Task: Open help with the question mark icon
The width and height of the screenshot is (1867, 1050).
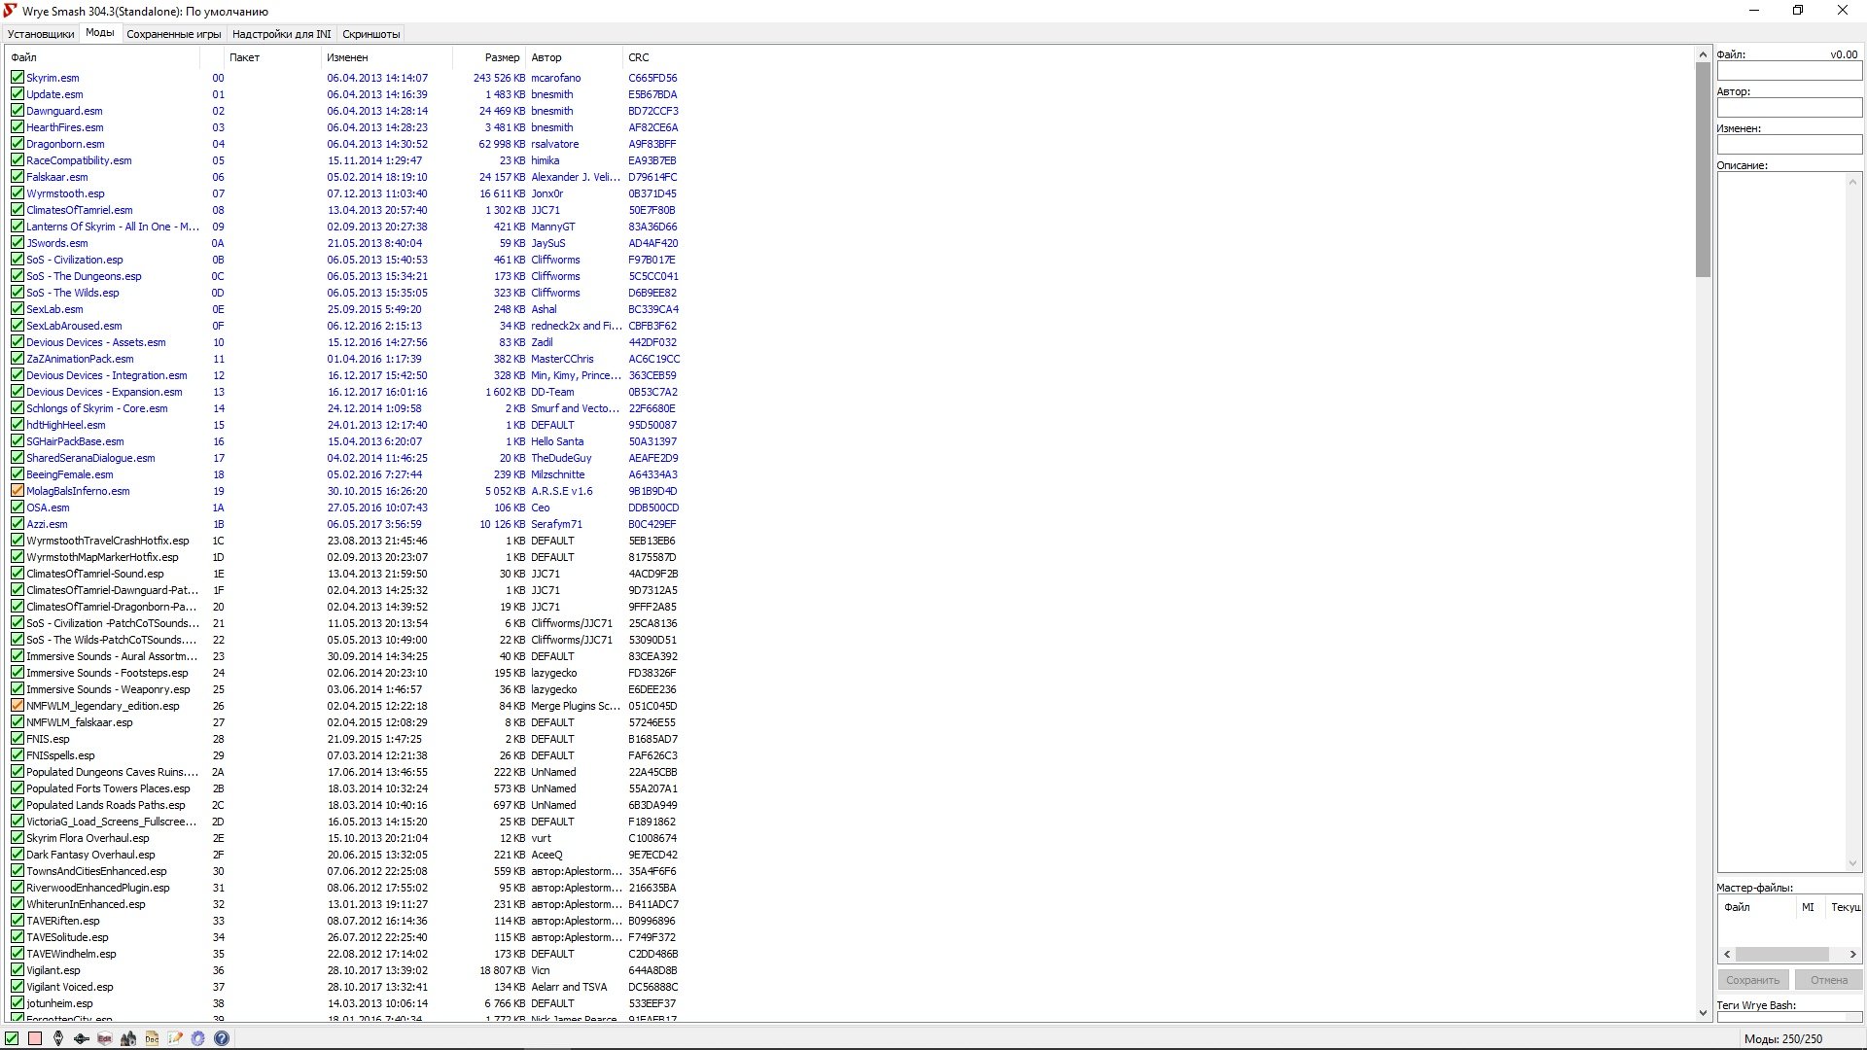Action: [222, 1038]
